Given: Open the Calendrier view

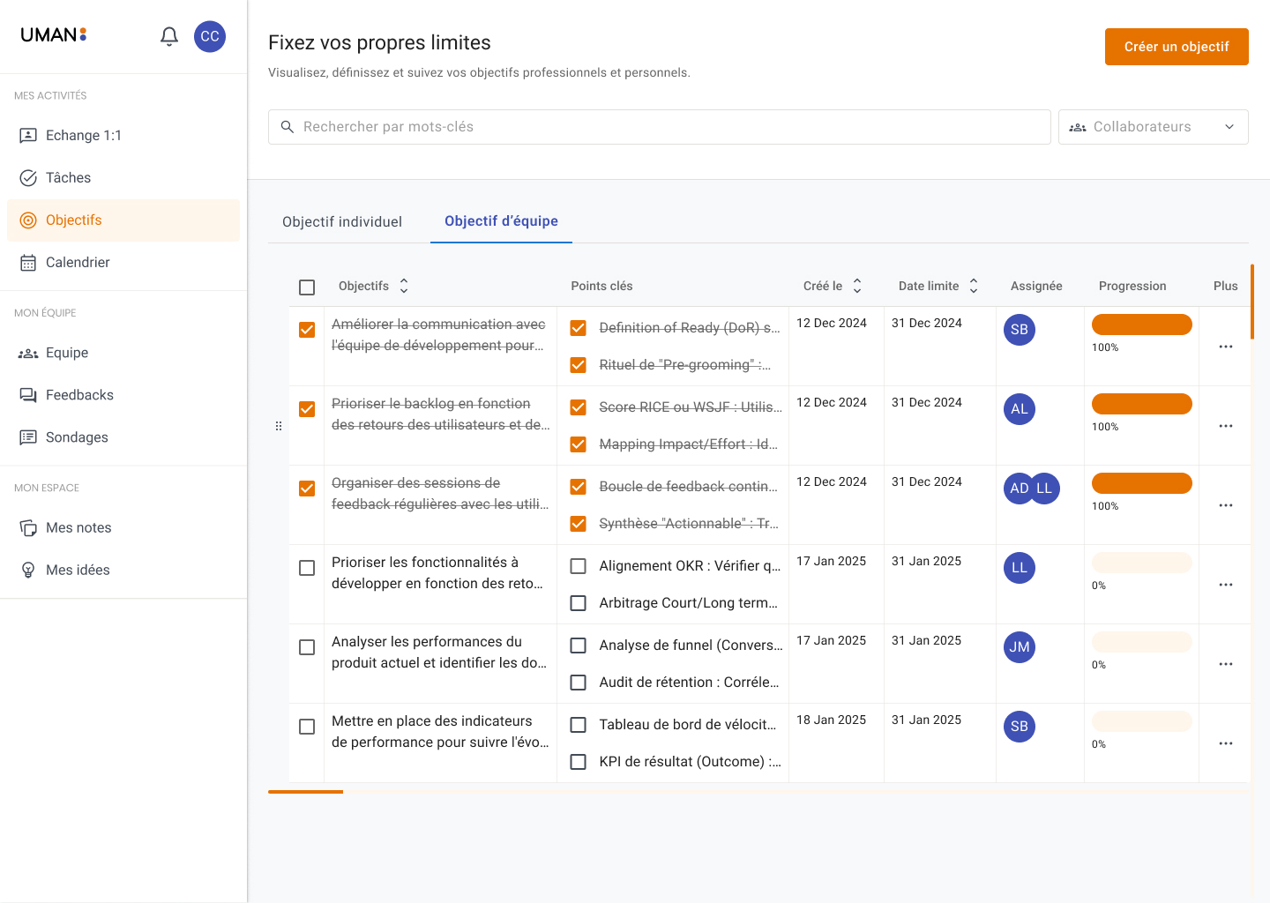Looking at the screenshot, I should click(x=77, y=262).
